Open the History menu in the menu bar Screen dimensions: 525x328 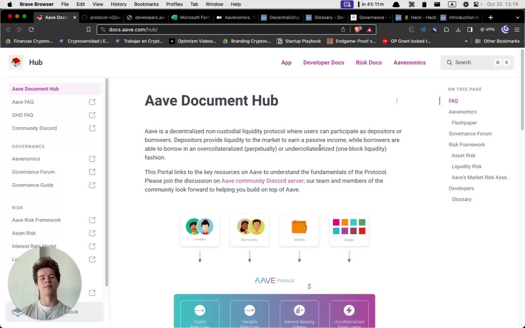[118, 5]
